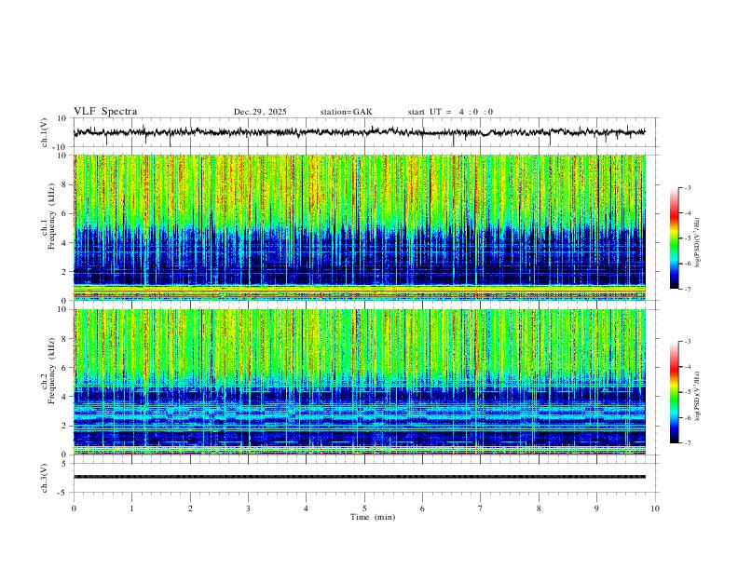Image resolution: width=738 pixels, height=570 pixels.
Task: Click the ch.3 voltage flat black trace
Action: point(360,477)
